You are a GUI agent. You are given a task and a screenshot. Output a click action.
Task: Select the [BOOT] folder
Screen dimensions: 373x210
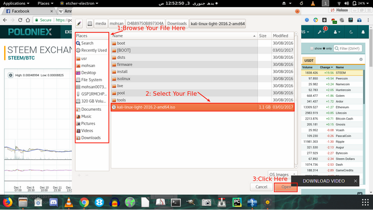(202, 50)
